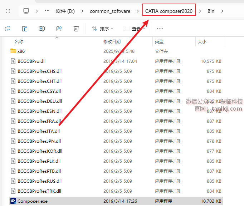Screen dimensions: 244x207
Task: Select BCGCBProResPTB.dll file
Action: click(39, 171)
